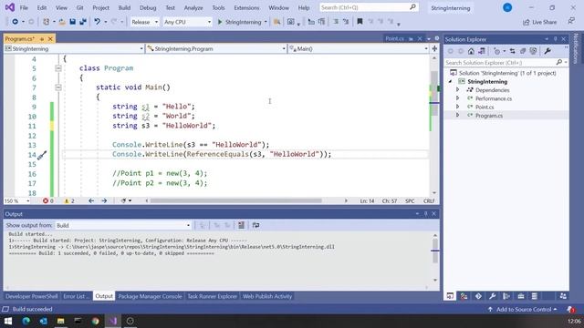Toggle auto hide pin on Output panel
This screenshot has width=584, height=328.
[x=426, y=214]
